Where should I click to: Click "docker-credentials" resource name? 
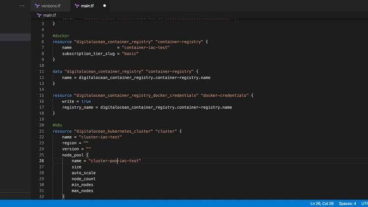click(225, 95)
